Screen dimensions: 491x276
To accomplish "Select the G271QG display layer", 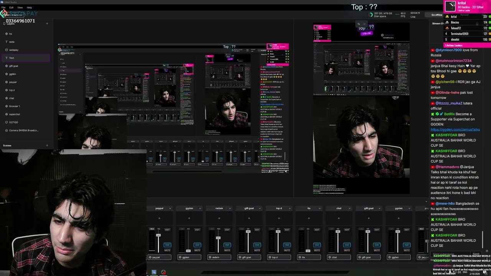I will point(25,122).
